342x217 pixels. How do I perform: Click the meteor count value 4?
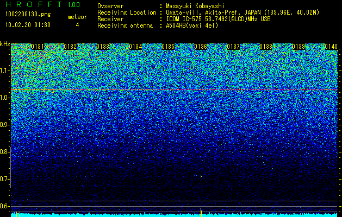tap(77, 25)
